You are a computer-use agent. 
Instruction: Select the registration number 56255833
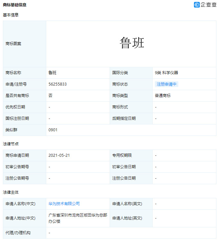(58, 84)
